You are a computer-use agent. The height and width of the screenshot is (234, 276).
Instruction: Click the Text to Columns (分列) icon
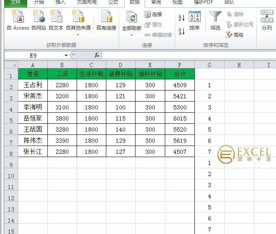point(267,21)
